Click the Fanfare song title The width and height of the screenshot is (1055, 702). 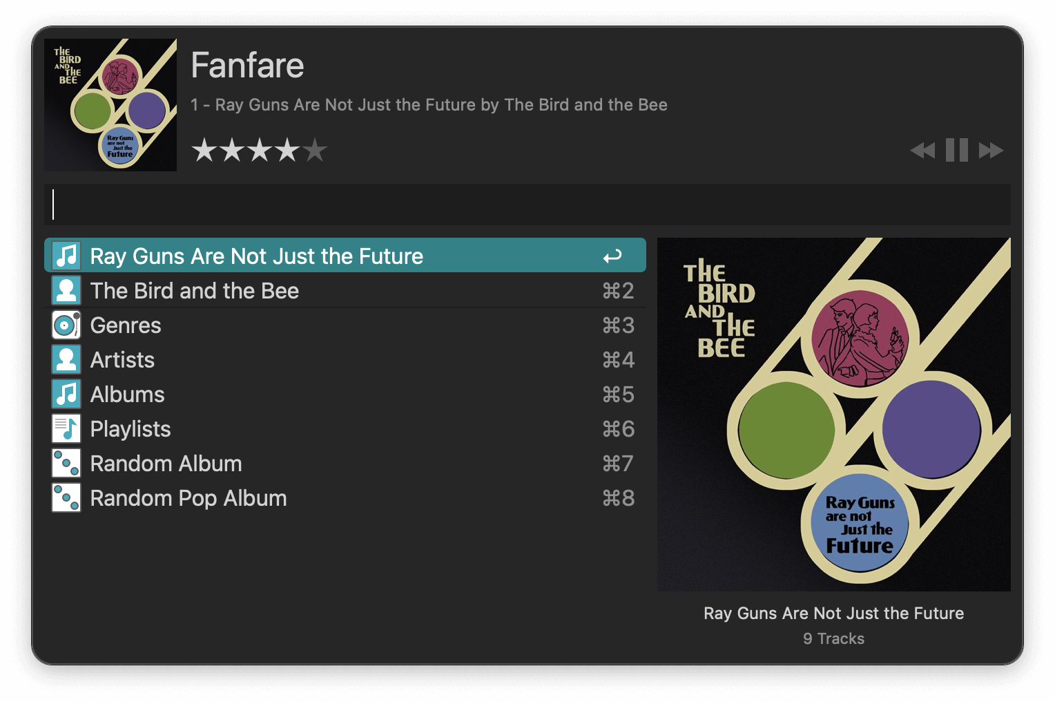[247, 66]
